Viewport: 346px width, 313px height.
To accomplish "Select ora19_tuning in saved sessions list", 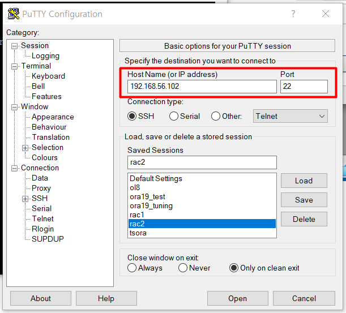I will [202, 205].
